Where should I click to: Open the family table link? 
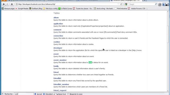[56, 66]
